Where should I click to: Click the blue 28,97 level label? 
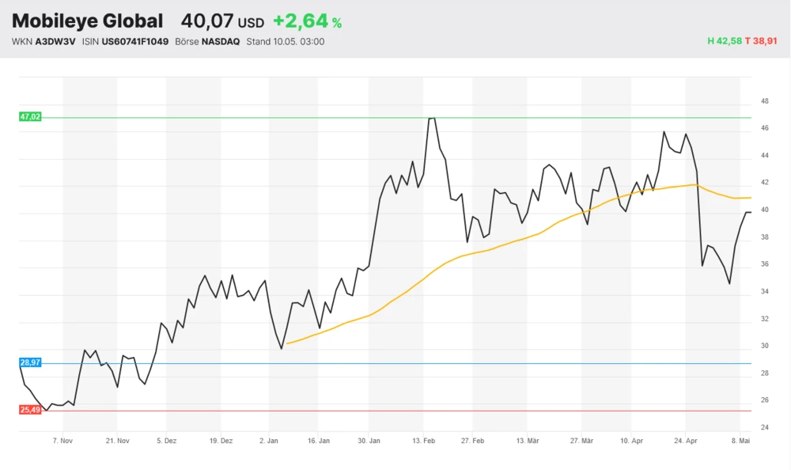[x=30, y=362]
